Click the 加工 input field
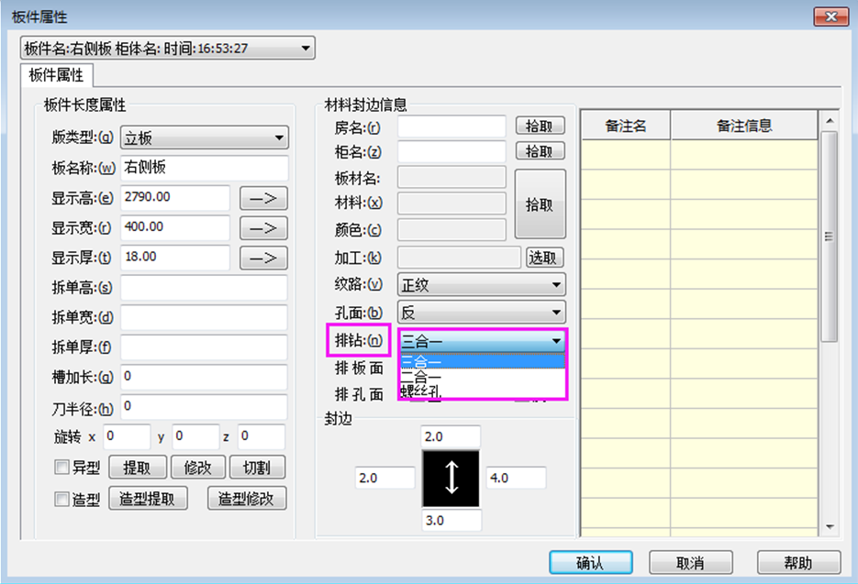858x584 pixels. point(459,257)
